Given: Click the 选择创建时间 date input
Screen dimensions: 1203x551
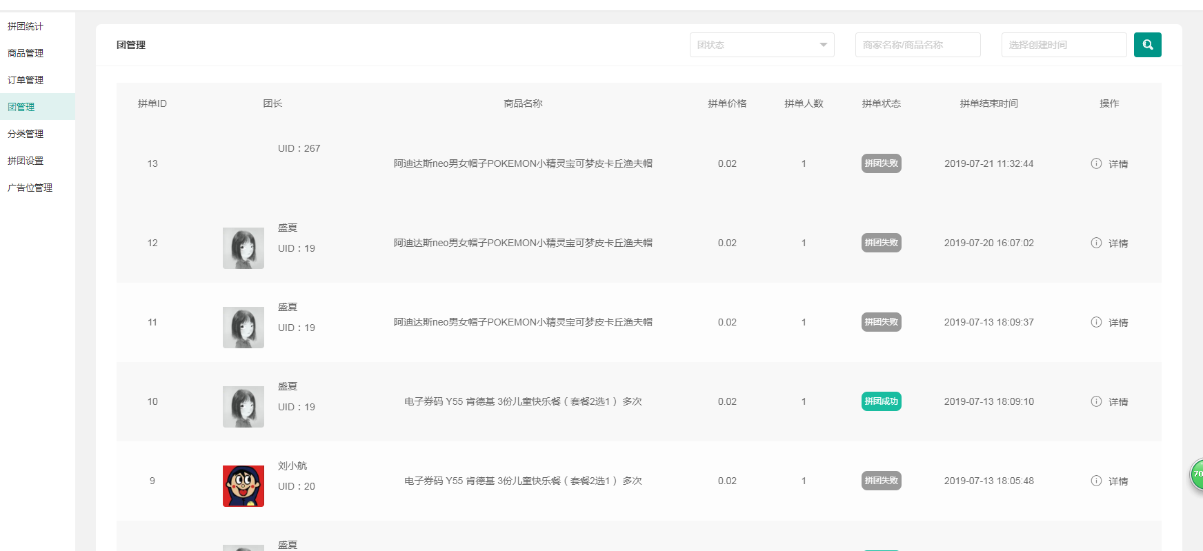Looking at the screenshot, I should click(1063, 45).
